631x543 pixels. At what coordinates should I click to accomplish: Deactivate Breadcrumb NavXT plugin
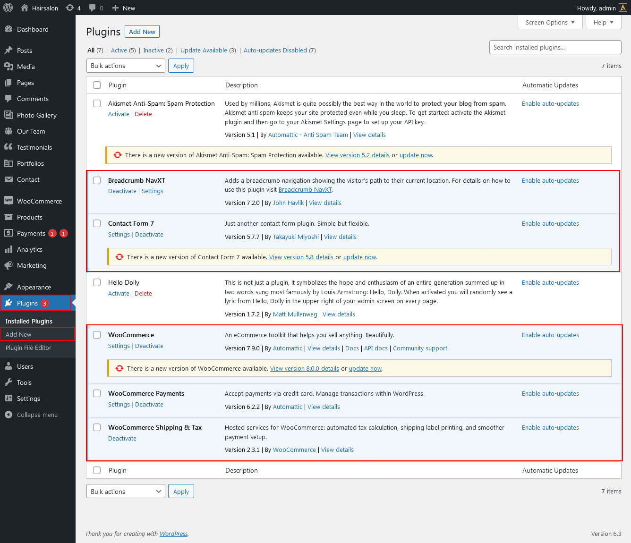[x=122, y=191]
